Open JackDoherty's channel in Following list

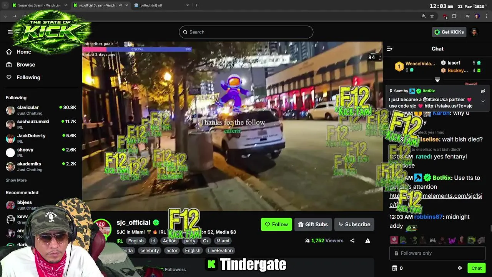[41, 138]
